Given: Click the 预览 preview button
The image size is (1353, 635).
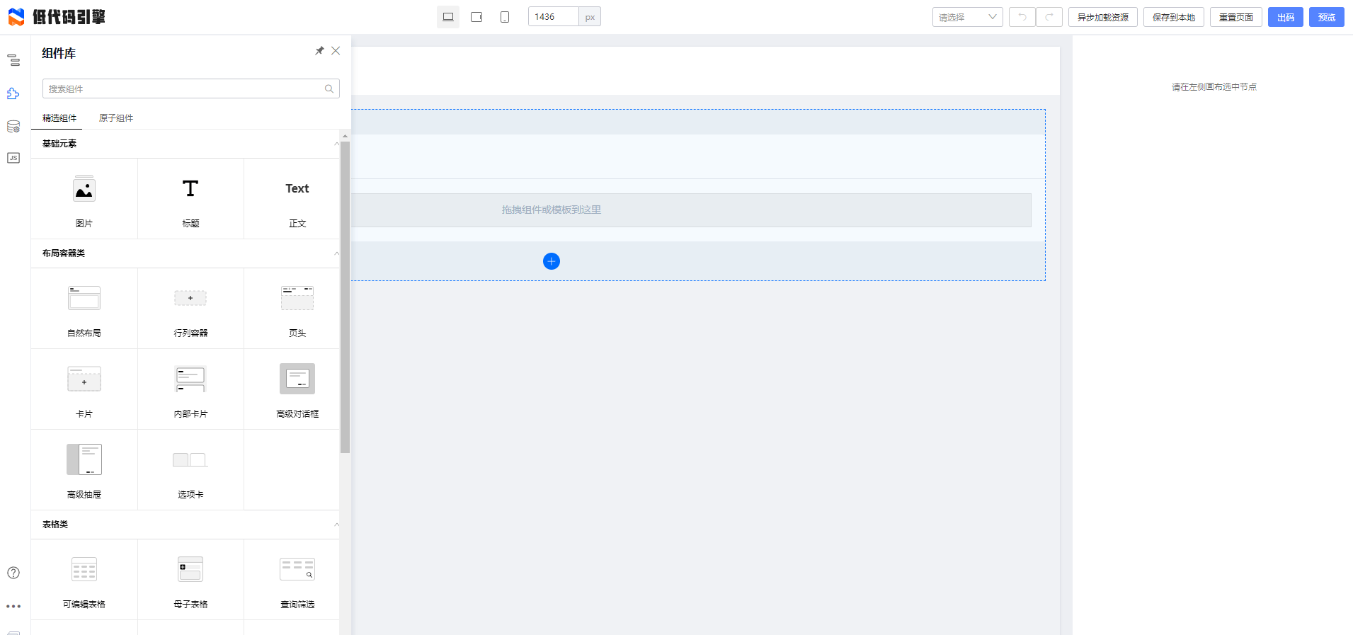Looking at the screenshot, I should 1326,17.
